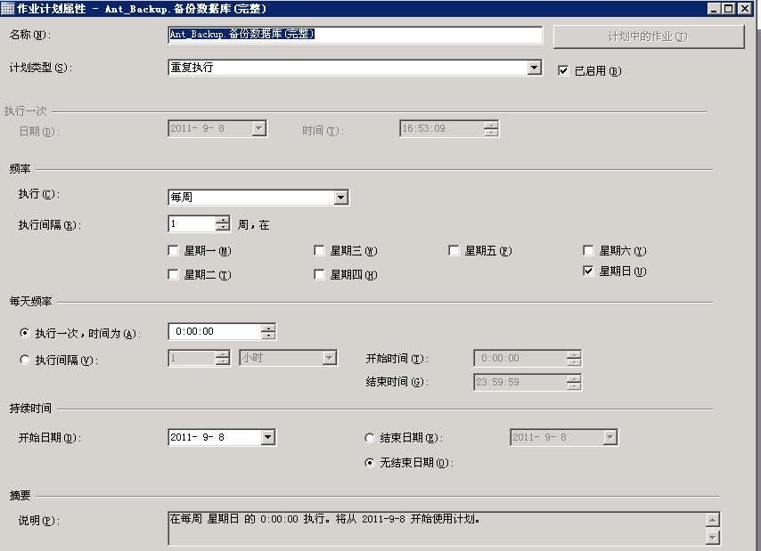Image resolution: width=761 pixels, height=551 pixels.
Task: Choose the 结束日期 radio button
Action: 370,438
